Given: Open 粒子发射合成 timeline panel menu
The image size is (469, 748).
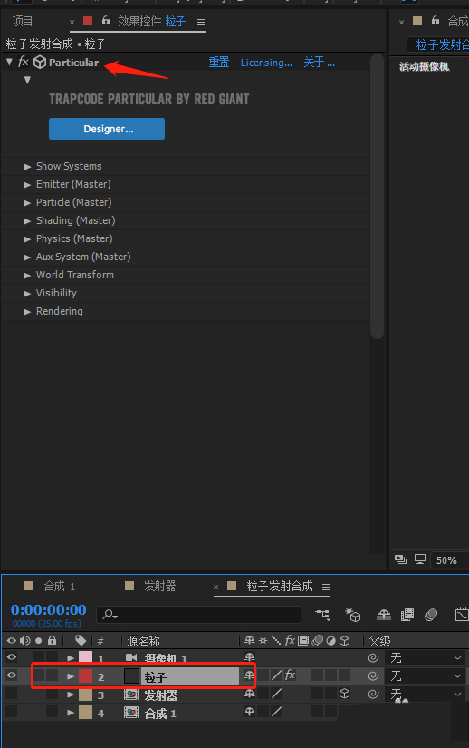Looking at the screenshot, I should [x=326, y=587].
